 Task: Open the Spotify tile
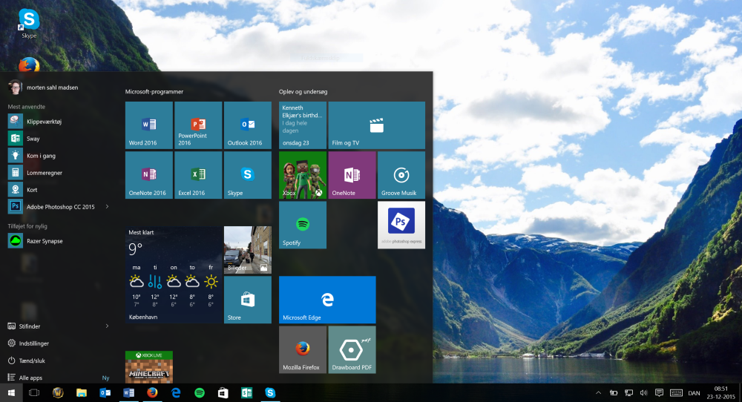tap(303, 225)
